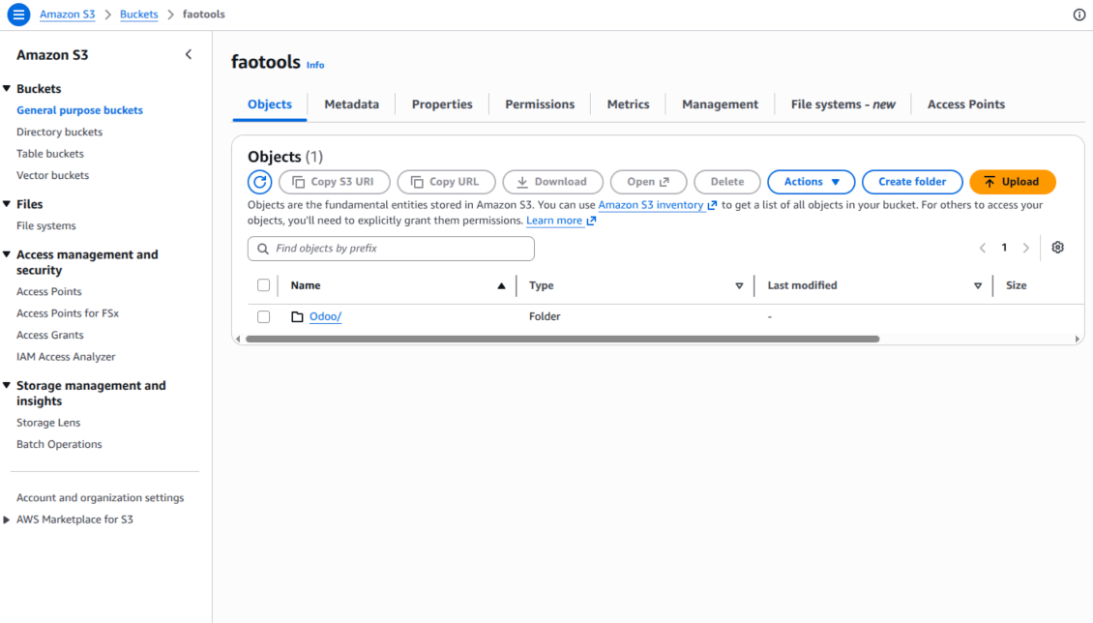Viewport: 1093px width, 623px height.
Task: Open the Actions dropdown
Action: [x=812, y=182]
